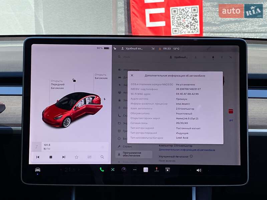Open equalizer settings in the media player
This screenshot has height=200, width=267.
89,157
